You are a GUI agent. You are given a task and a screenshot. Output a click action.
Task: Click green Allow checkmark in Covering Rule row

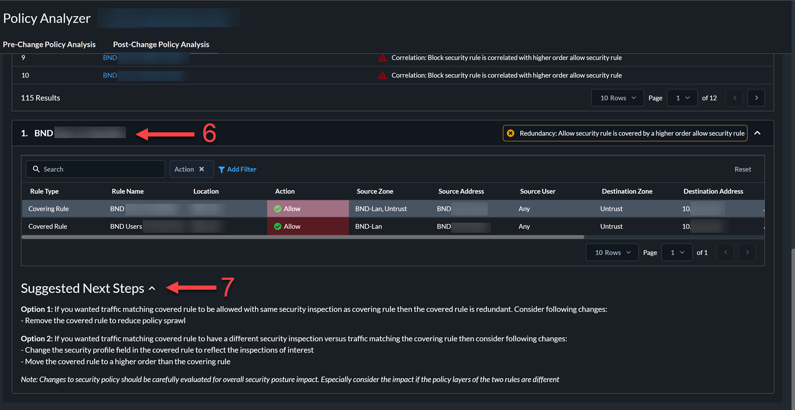tap(278, 209)
